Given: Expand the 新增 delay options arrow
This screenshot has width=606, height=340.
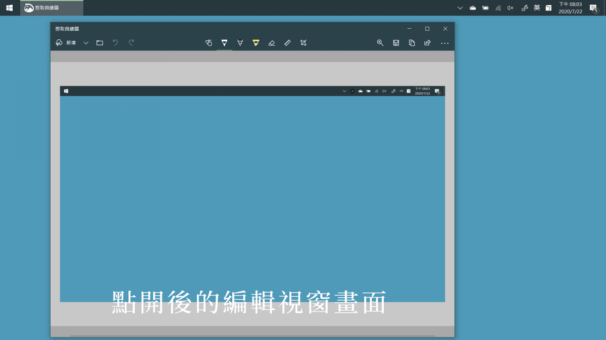Looking at the screenshot, I should coord(86,43).
